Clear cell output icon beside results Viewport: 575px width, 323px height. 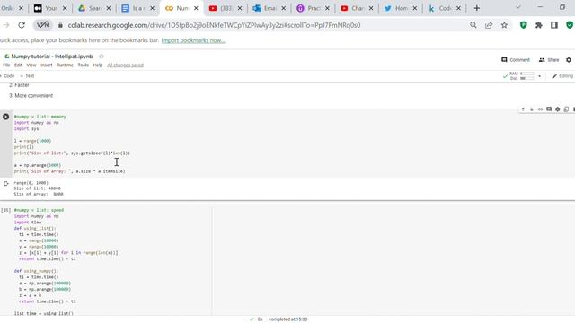pyautogui.click(x=6, y=183)
